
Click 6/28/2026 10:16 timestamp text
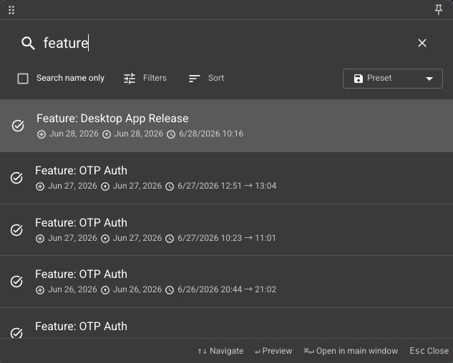pyautogui.click(x=211, y=134)
